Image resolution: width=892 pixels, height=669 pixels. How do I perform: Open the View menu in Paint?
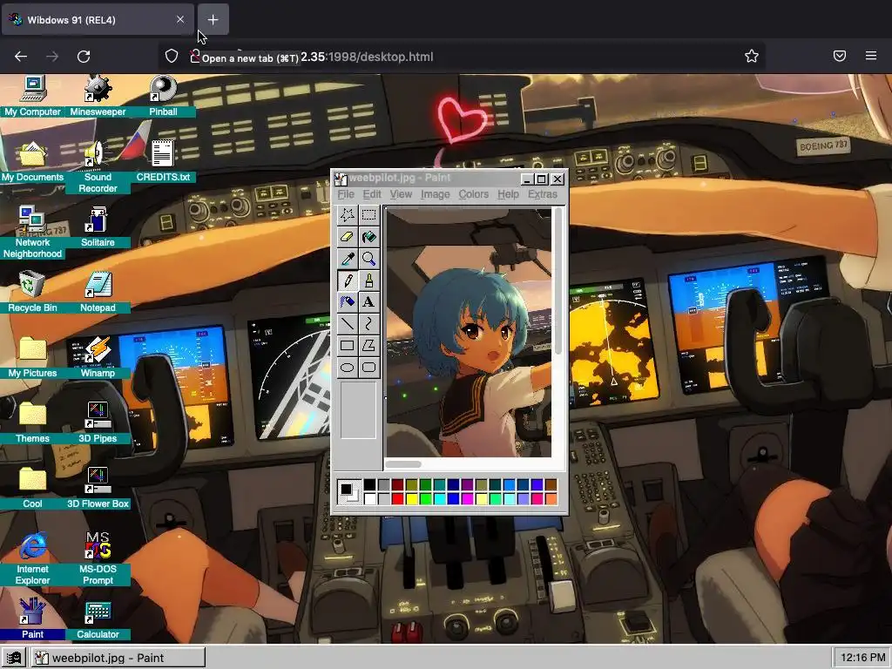coord(401,194)
